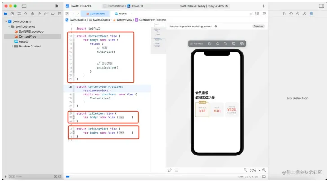Viewport: 328px width, 181px height.
Task: Toggle the navigator sidebar panel
Action: [x=24, y=6]
